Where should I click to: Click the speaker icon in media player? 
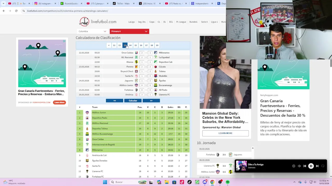coord(299,166)
